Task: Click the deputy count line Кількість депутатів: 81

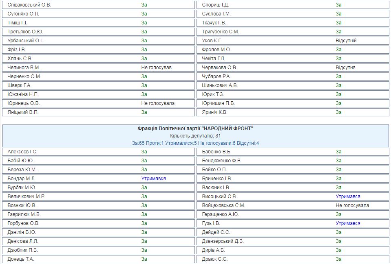Action: click(x=195, y=136)
